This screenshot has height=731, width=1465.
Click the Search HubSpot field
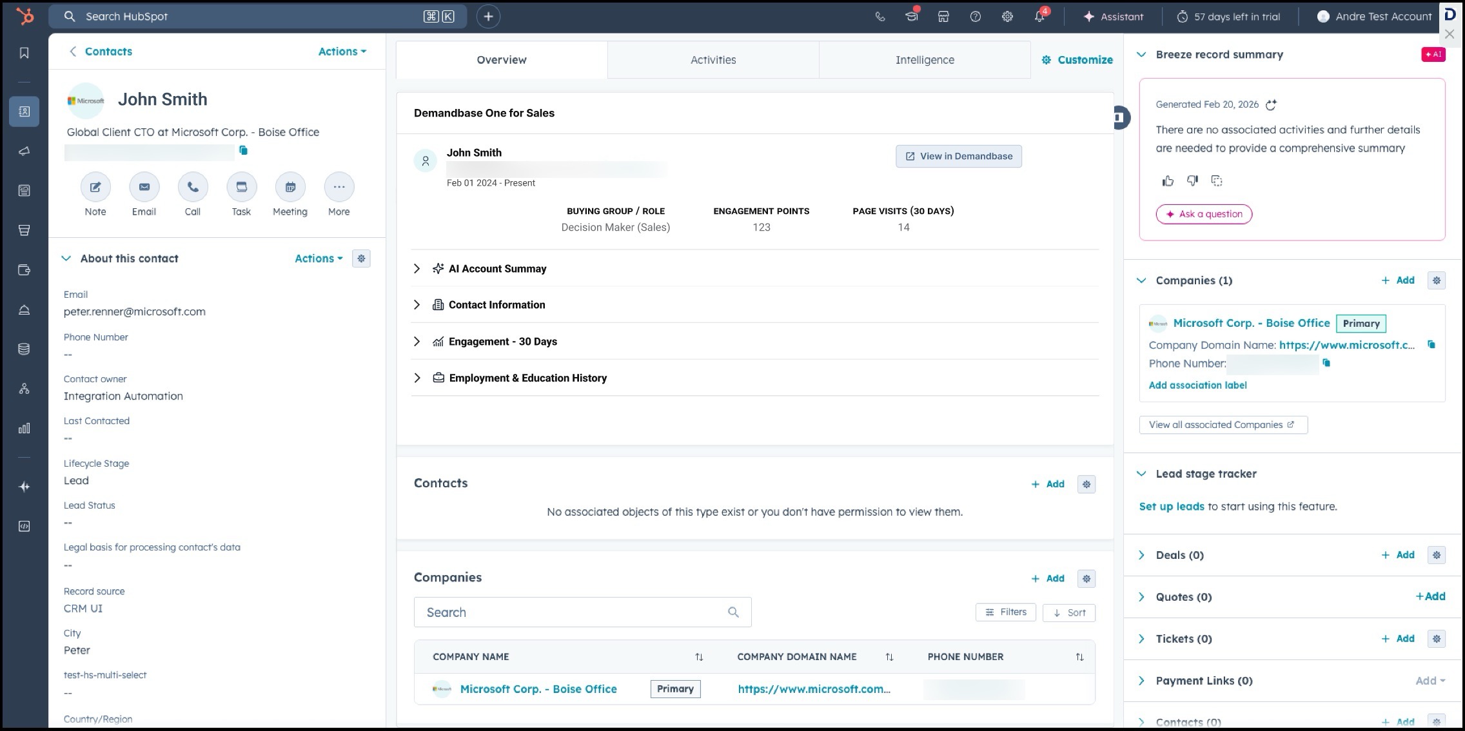(x=257, y=17)
